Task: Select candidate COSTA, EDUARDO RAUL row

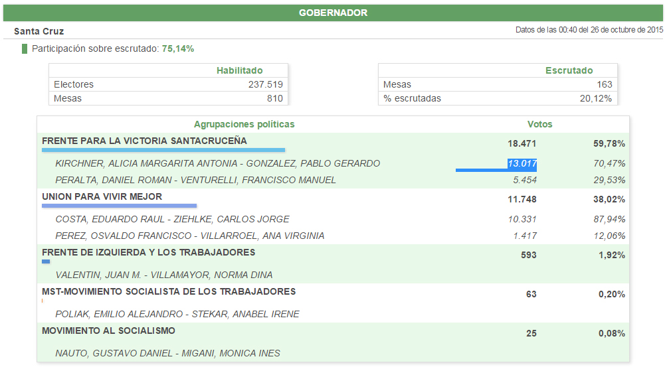Action: [173, 220]
